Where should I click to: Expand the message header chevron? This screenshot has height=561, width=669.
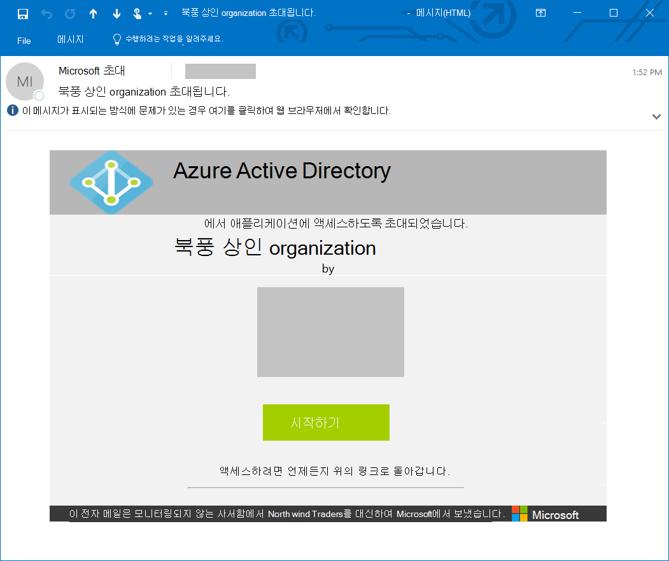point(657,117)
